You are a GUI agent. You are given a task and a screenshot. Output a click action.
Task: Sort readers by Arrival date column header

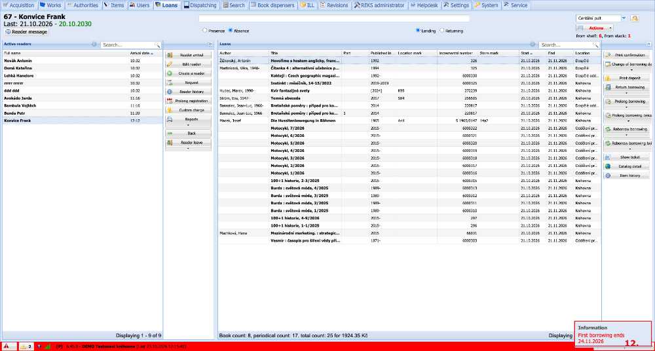click(145, 53)
